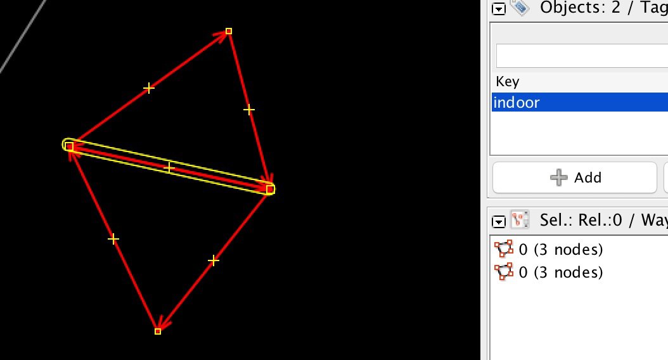This screenshot has height=360, width=668.
Task: Select the indoor key row
Action: point(580,102)
